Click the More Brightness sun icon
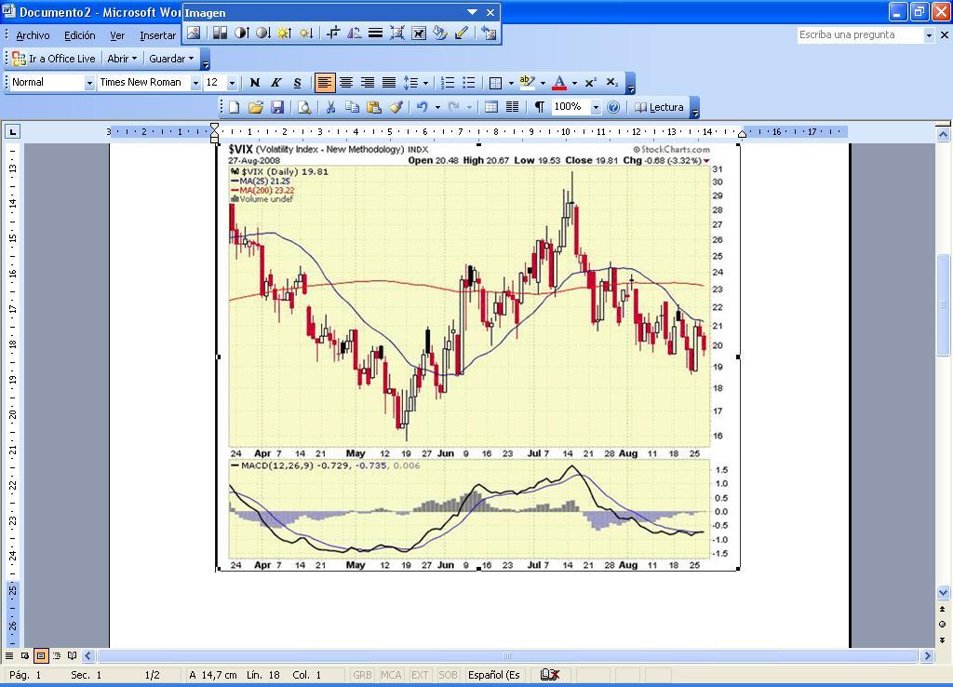953x687 pixels. (284, 33)
